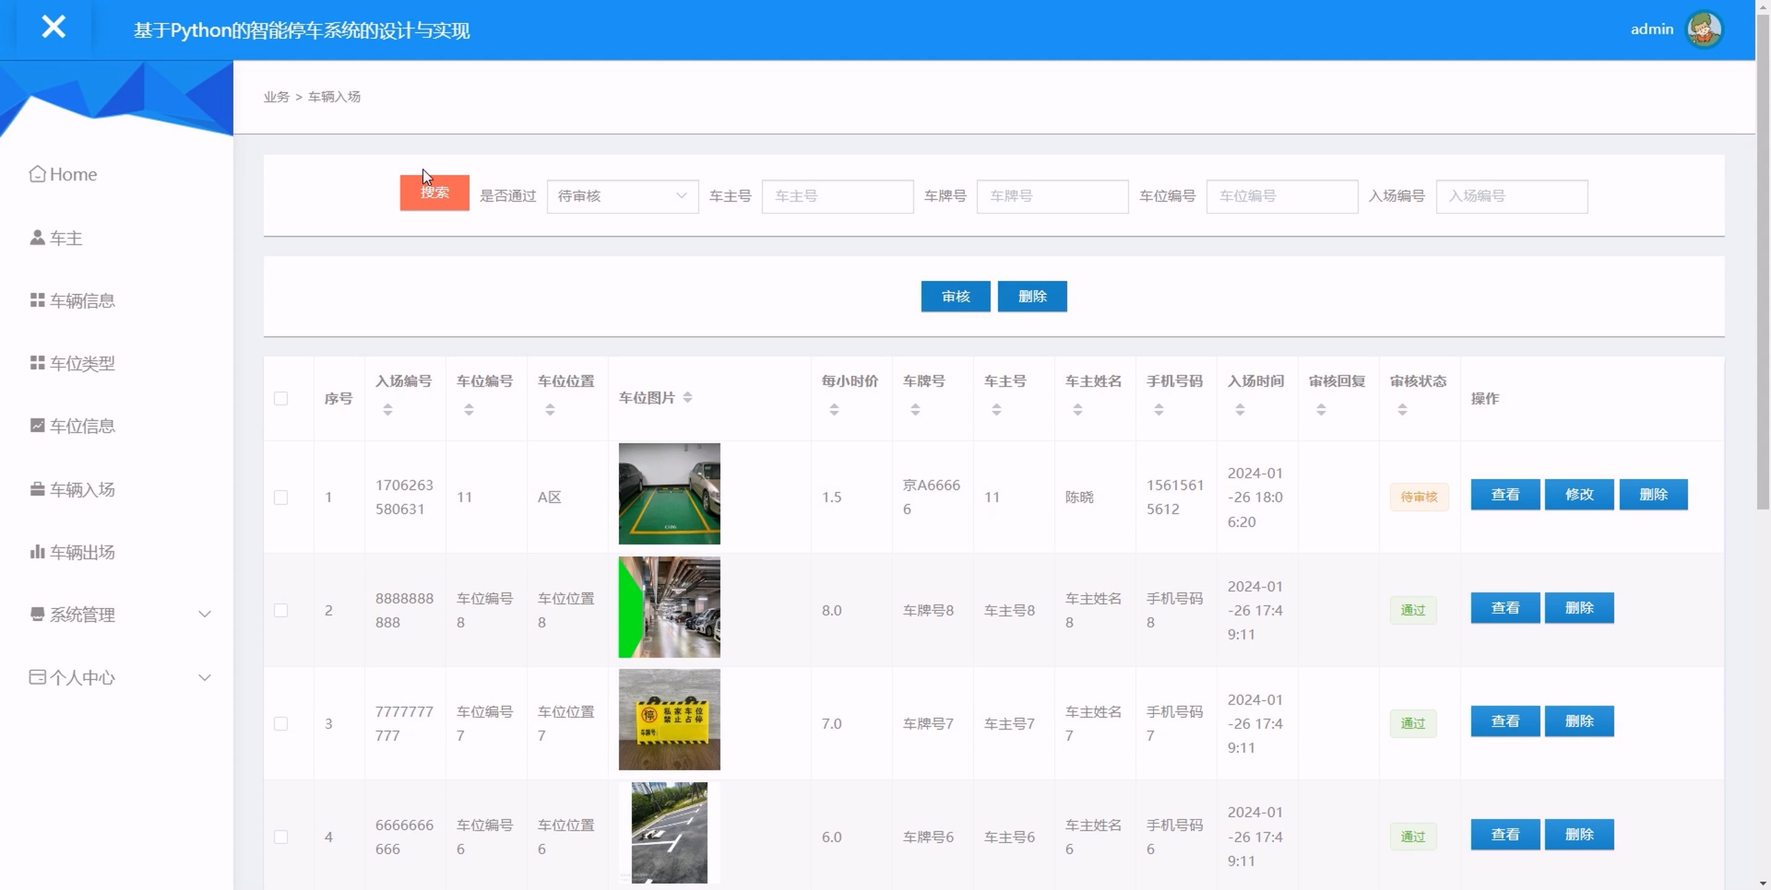Click the 车辆出场 bar chart icon
This screenshot has width=1771, height=890.
[x=37, y=551]
